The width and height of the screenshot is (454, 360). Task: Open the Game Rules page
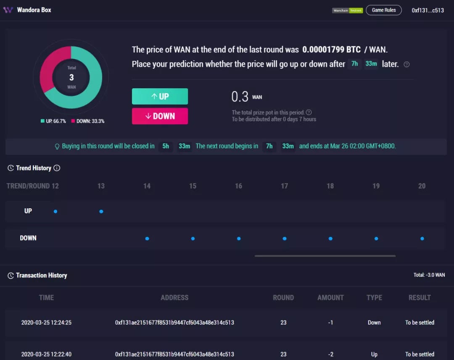coord(384,10)
